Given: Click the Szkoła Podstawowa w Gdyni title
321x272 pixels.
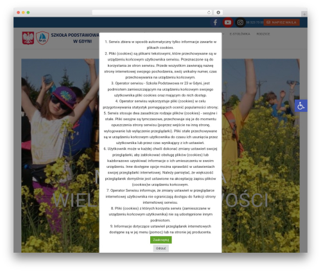Looking at the screenshot, I should point(75,38).
